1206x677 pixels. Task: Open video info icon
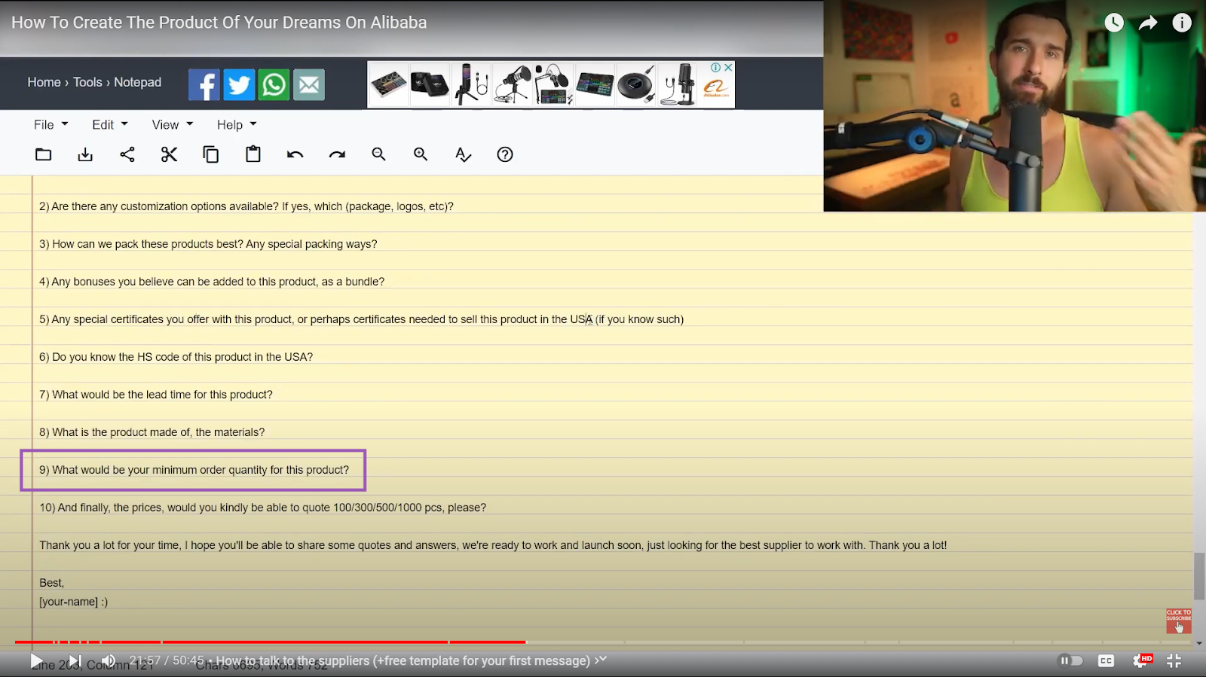point(1182,23)
